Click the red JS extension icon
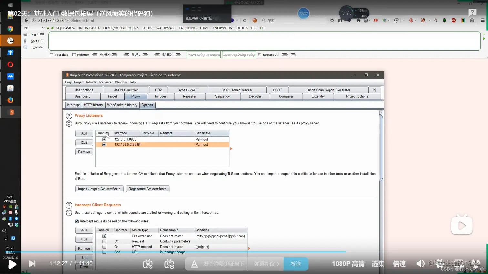 click(x=375, y=20)
